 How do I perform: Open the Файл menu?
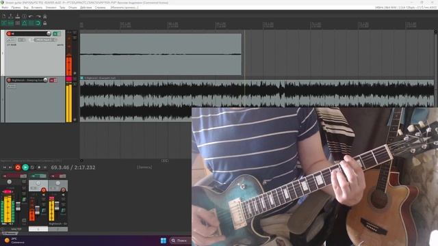[x=5, y=8]
